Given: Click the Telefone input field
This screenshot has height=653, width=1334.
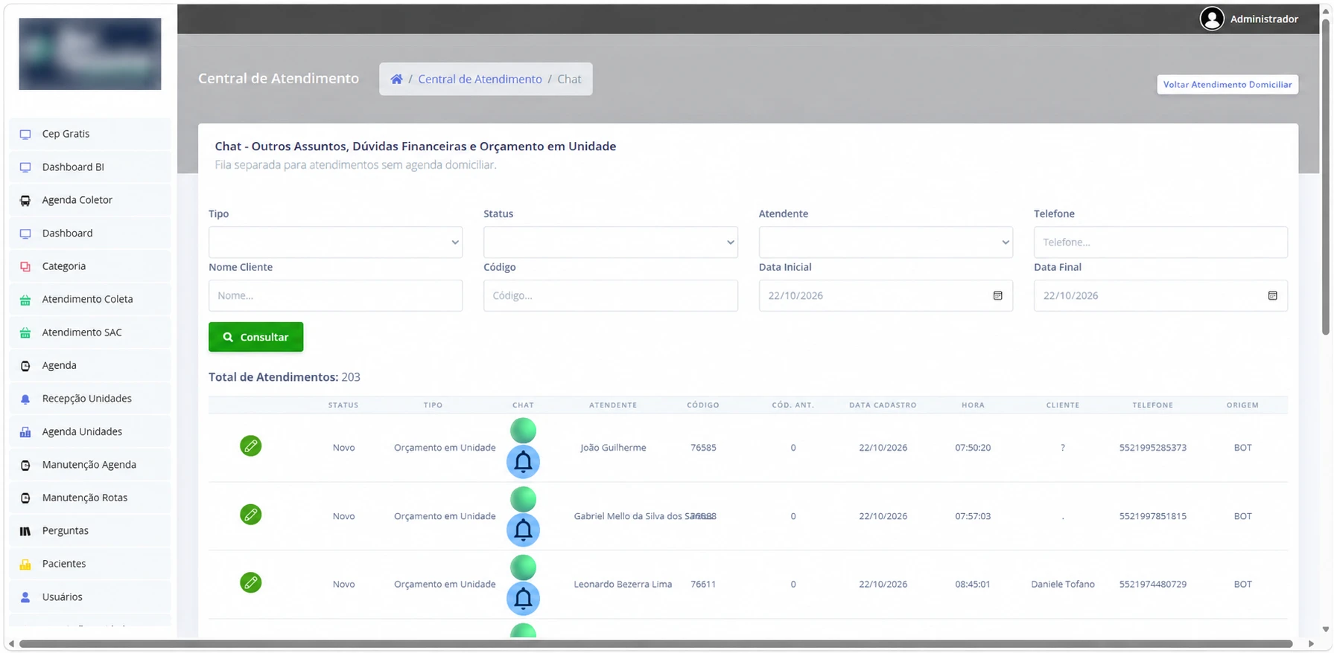Looking at the screenshot, I should pos(1160,242).
